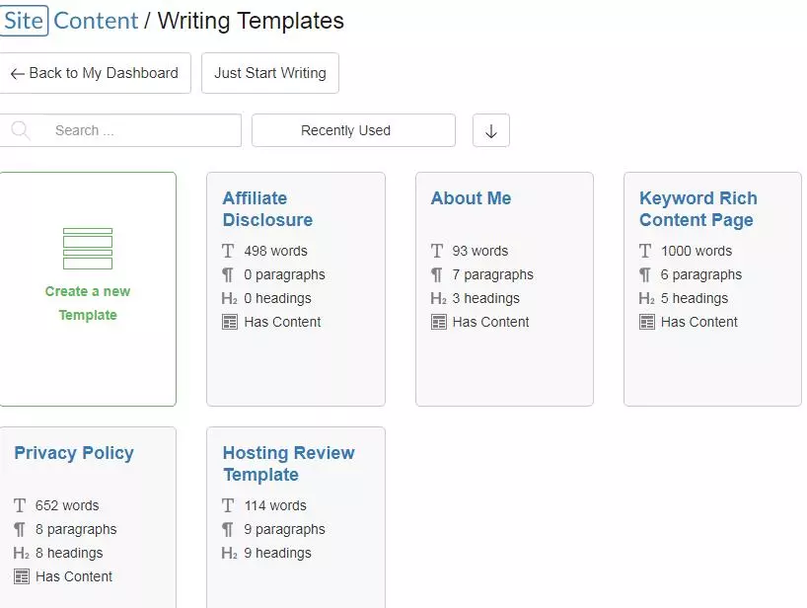Focus the template Search field

(x=120, y=130)
